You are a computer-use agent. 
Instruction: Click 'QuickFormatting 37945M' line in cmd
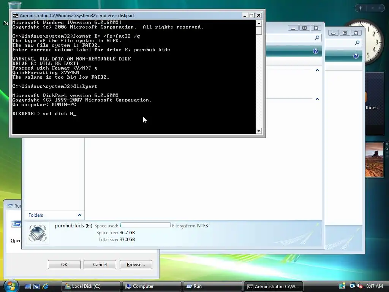46,73
